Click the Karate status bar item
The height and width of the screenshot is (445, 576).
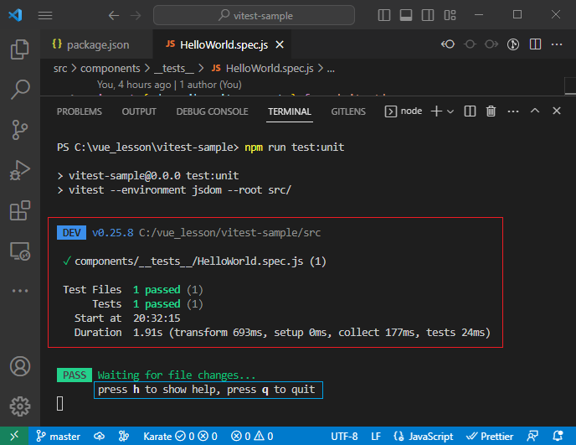[180, 436]
